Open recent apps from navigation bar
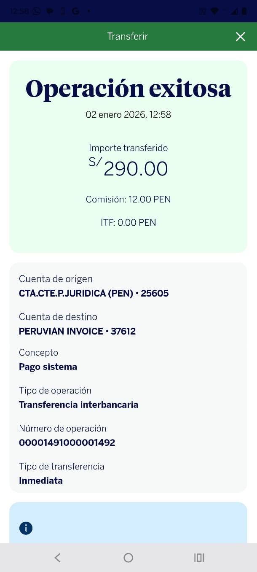Viewport: 257px width, 572px height. [199, 558]
